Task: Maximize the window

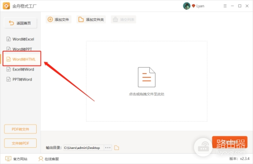Action: pos(240,6)
